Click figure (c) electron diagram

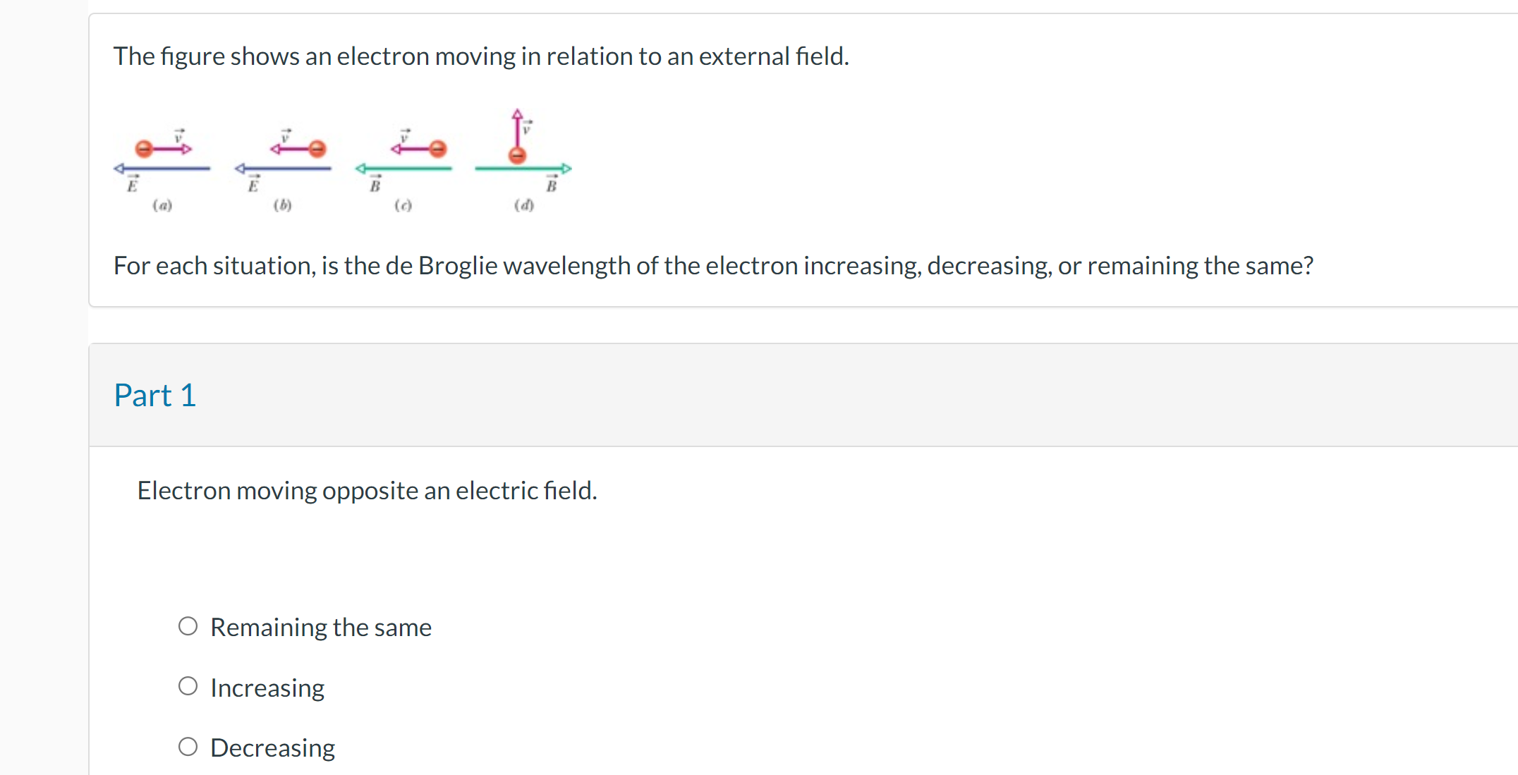403,155
